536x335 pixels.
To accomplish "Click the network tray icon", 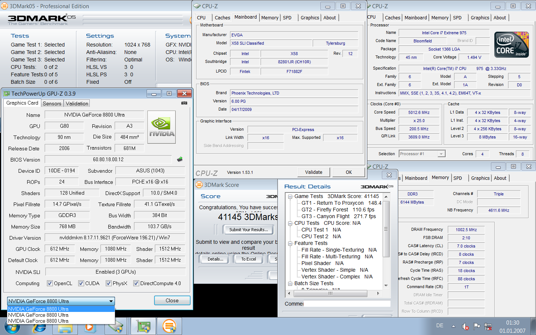I will 488,326.
